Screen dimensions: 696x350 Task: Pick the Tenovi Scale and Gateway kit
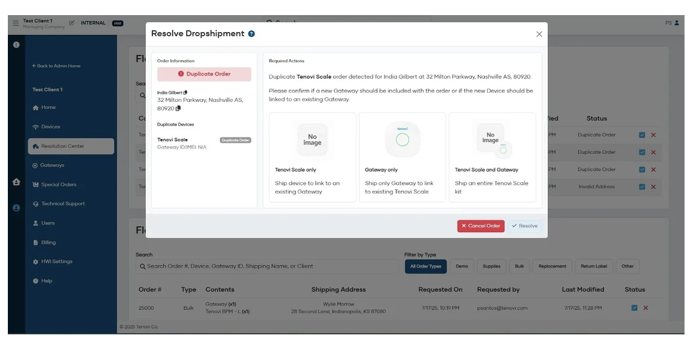[x=492, y=157]
